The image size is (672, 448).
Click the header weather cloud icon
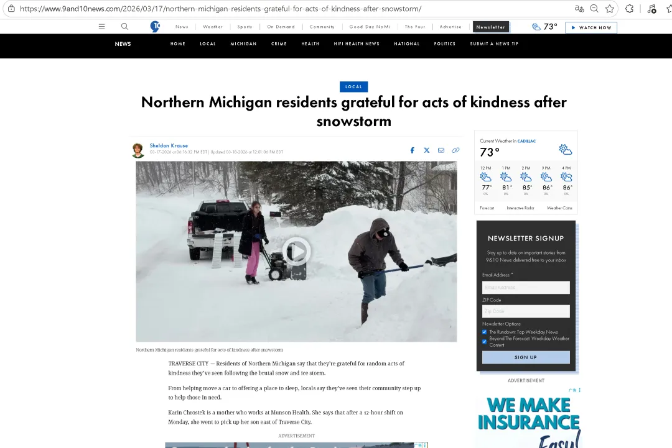coord(536,27)
